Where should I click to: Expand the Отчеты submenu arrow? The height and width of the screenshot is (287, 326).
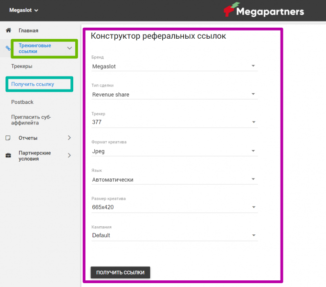(69, 138)
